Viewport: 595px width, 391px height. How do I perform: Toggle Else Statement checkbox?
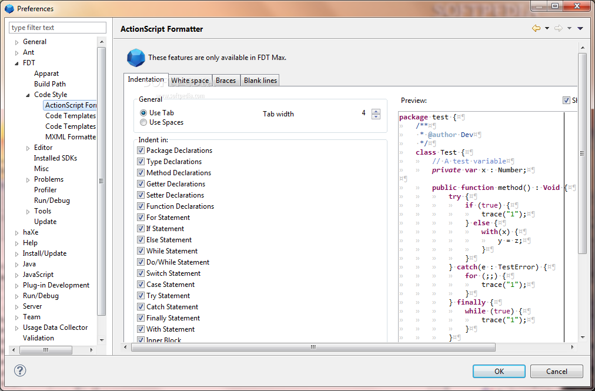141,240
